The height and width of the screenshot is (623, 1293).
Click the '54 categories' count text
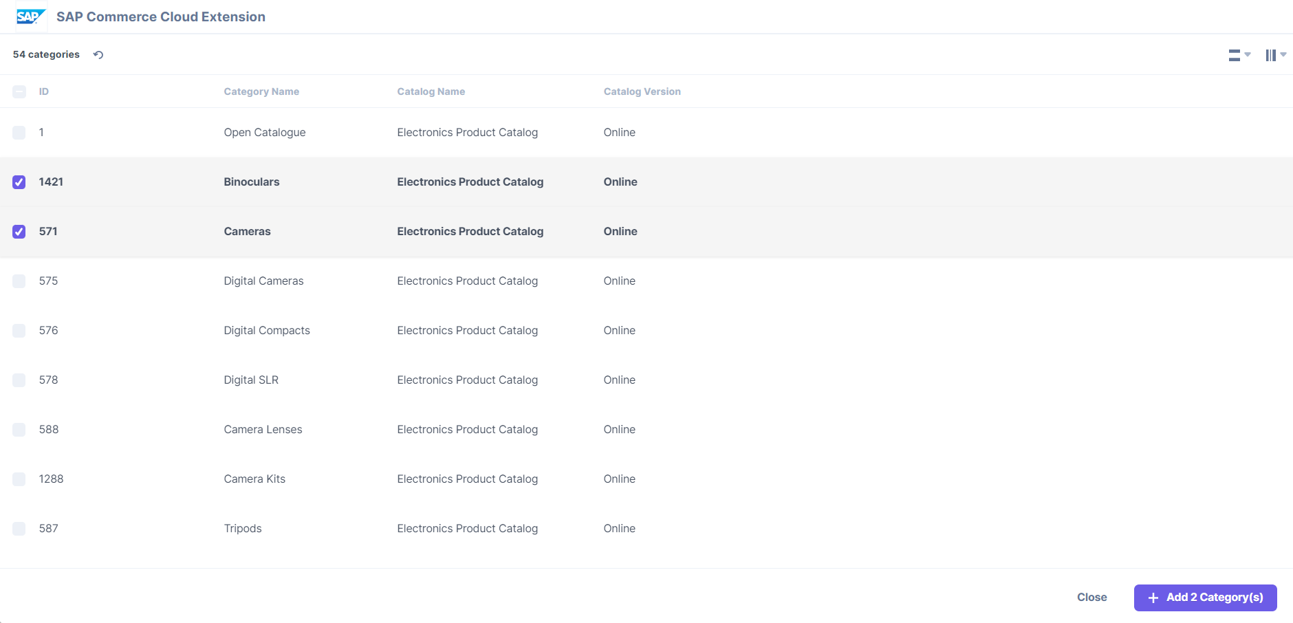[x=46, y=54]
